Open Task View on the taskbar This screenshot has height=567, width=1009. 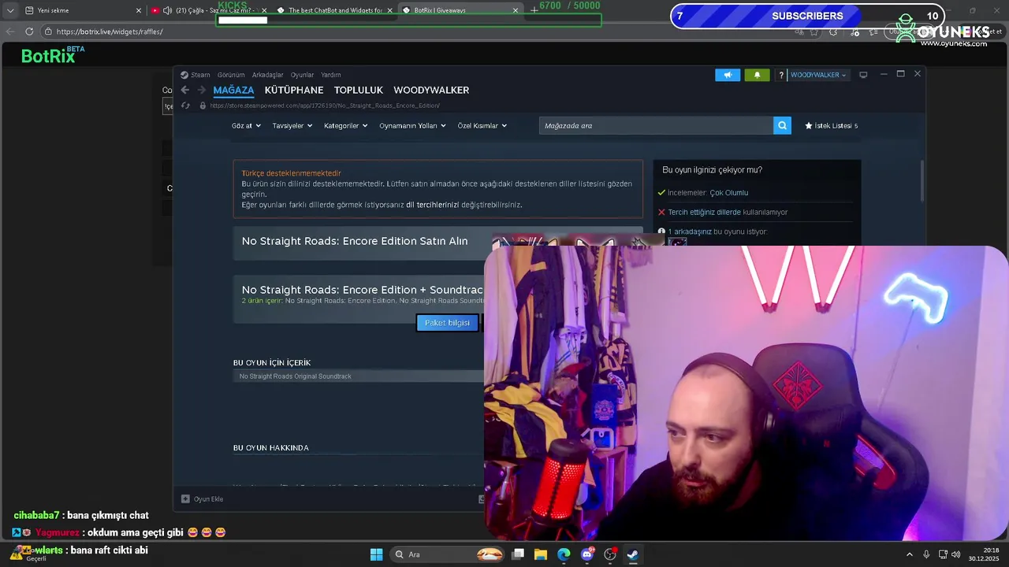(x=518, y=554)
